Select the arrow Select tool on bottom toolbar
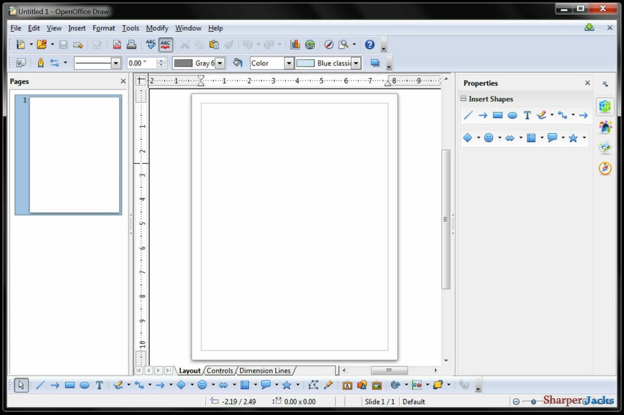Image resolution: width=624 pixels, height=415 pixels. click(x=21, y=384)
